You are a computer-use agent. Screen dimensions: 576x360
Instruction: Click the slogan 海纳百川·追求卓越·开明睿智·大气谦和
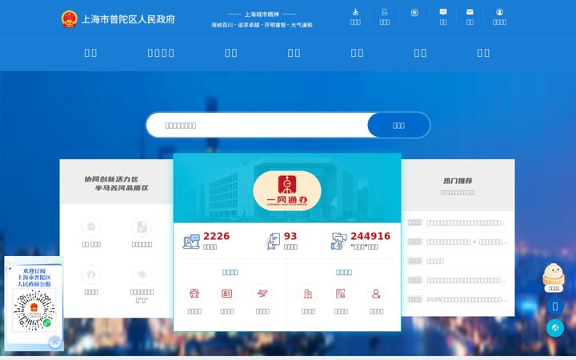click(262, 25)
